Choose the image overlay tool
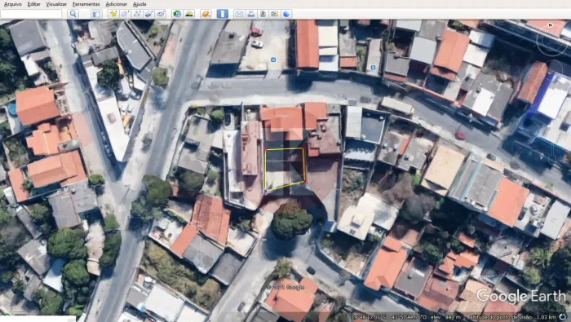The width and height of the screenshot is (571, 322). pyautogui.click(x=148, y=14)
